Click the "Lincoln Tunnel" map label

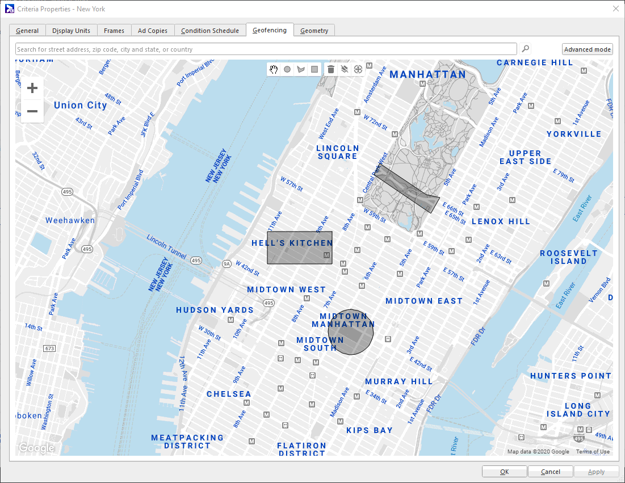pyautogui.click(x=166, y=247)
